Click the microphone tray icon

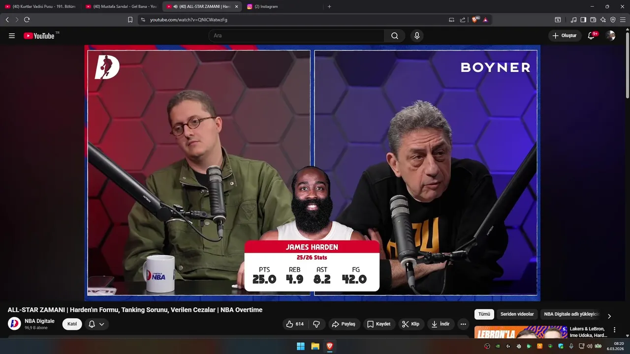pos(571,346)
